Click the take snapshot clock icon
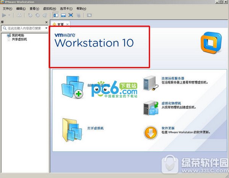Image resolution: width=229 pixels, height=178 pixels. 30,15
